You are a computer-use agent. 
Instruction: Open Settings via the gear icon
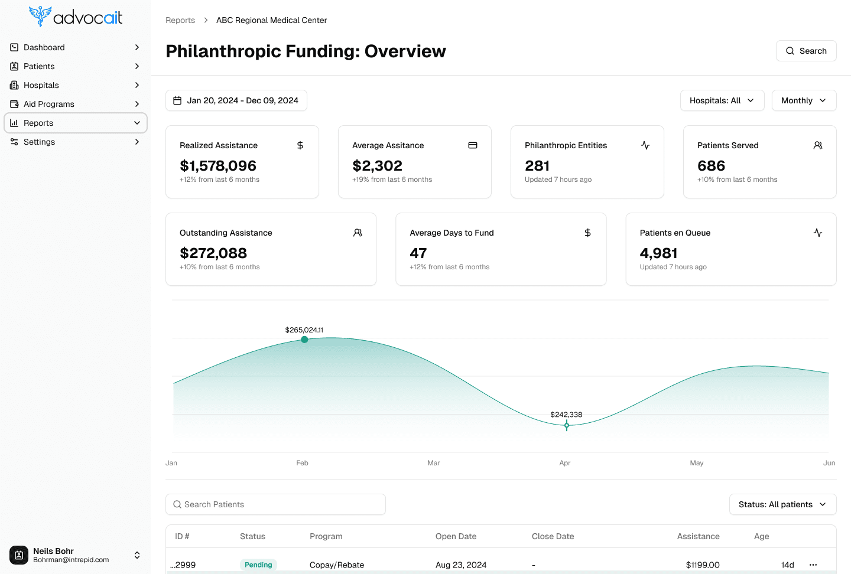tap(14, 142)
